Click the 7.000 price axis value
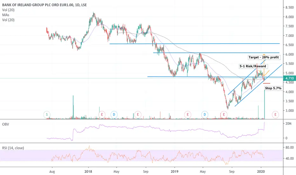 290,36
